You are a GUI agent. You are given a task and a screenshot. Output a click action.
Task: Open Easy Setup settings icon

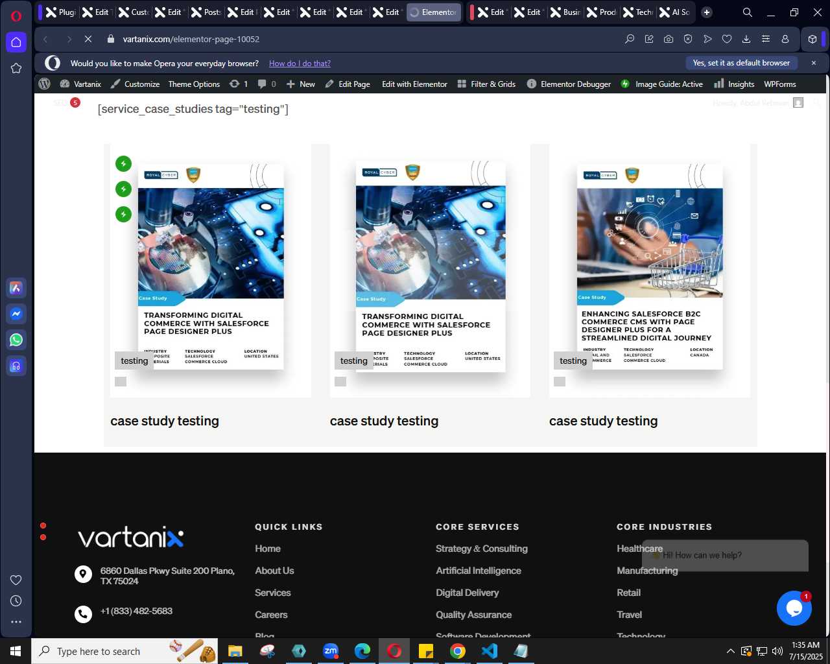766,39
